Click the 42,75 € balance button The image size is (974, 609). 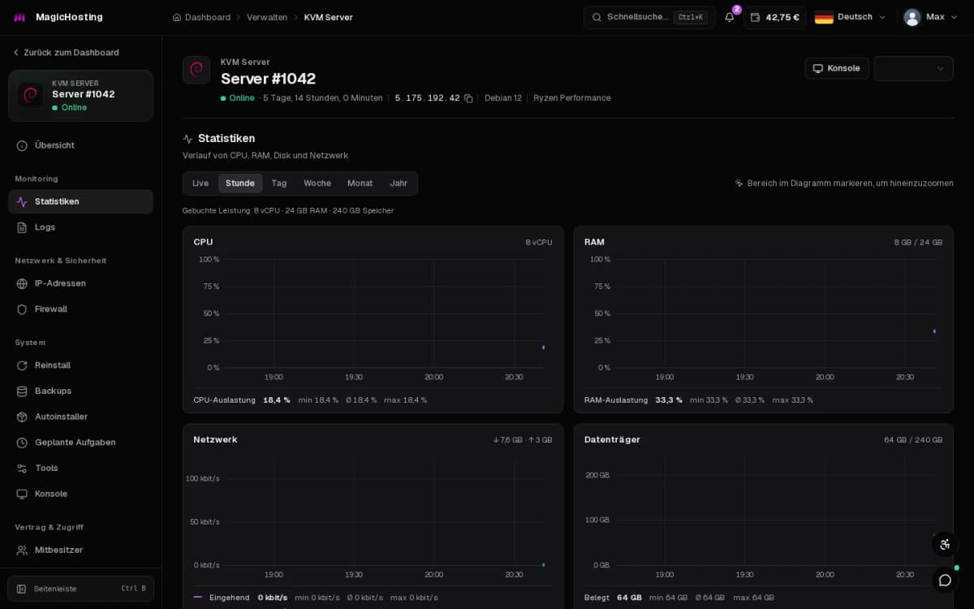[x=775, y=17]
